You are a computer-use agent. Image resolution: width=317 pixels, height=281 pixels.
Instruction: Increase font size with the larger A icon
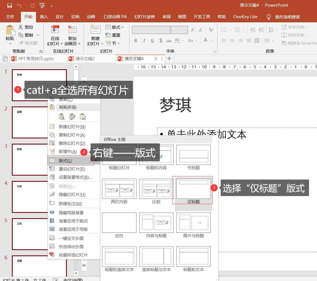click(x=193, y=30)
